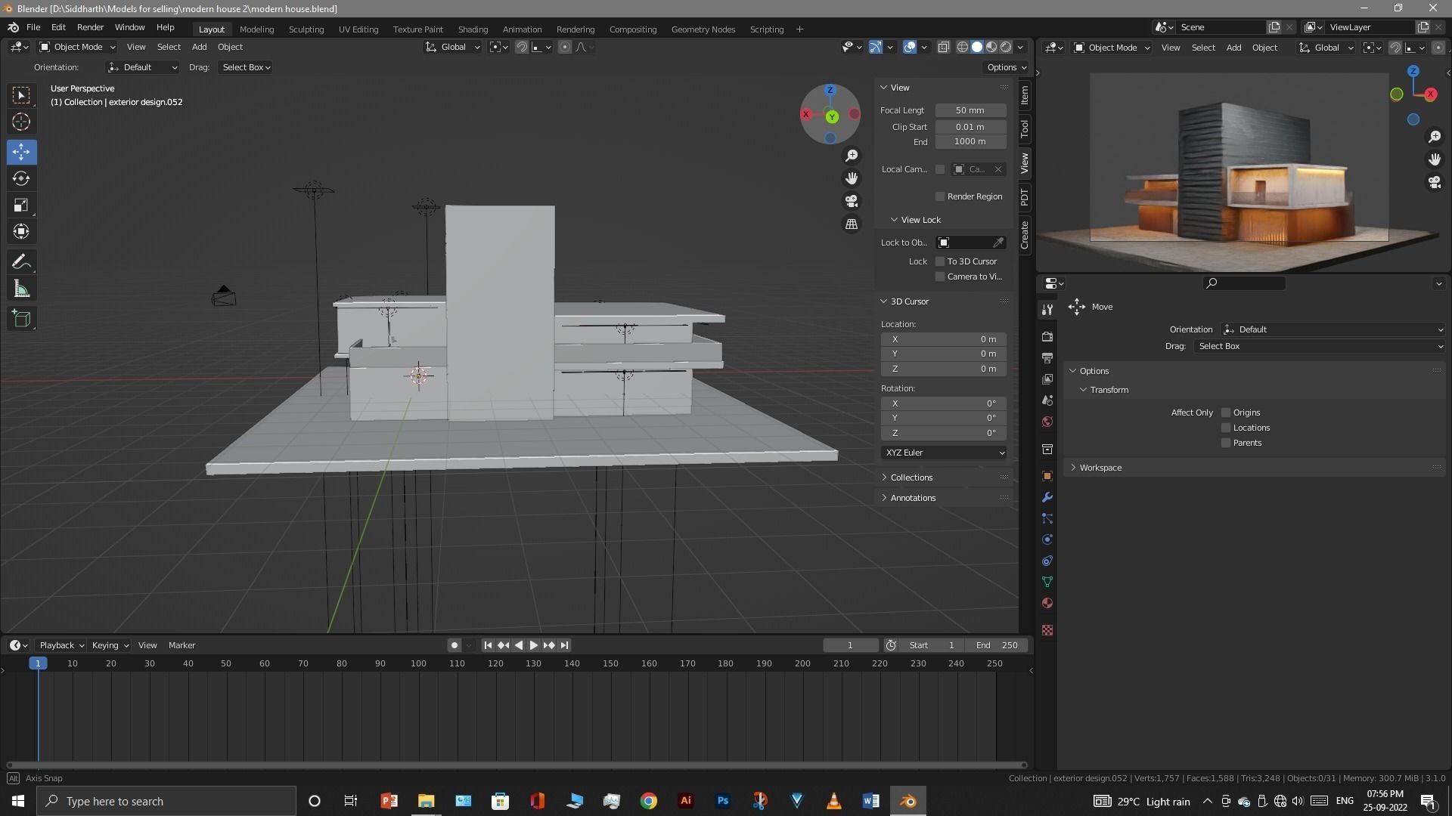The image size is (1452, 816).
Task: Click zoom magnifier in main viewport
Action: tap(852, 155)
